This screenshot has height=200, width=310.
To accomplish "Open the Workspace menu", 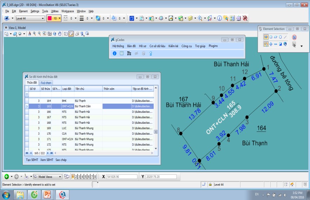I will point(67,11).
